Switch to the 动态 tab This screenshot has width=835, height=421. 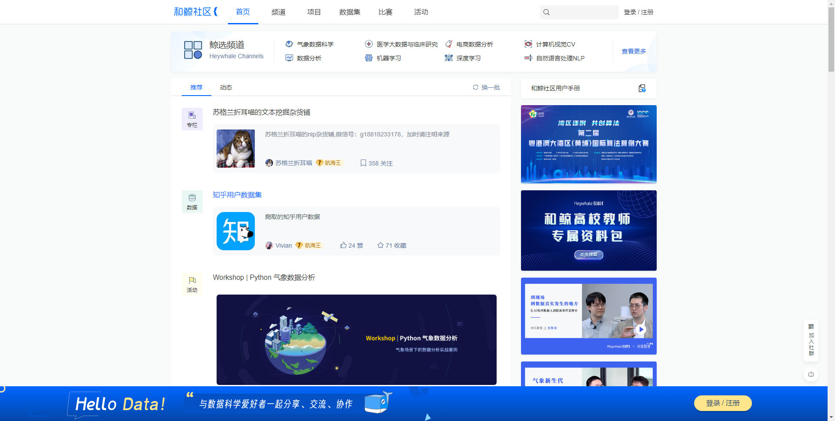point(226,88)
